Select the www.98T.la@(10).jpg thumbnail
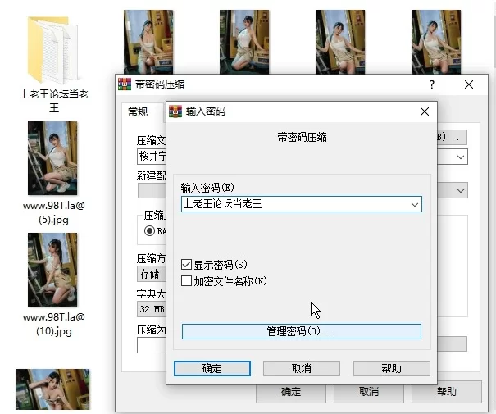The width and height of the screenshot is (496, 414). [x=52, y=270]
